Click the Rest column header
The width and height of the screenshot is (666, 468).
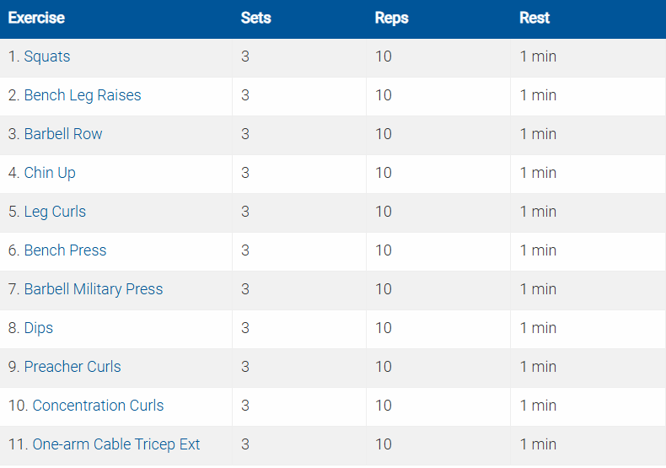click(x=534, y=18)
